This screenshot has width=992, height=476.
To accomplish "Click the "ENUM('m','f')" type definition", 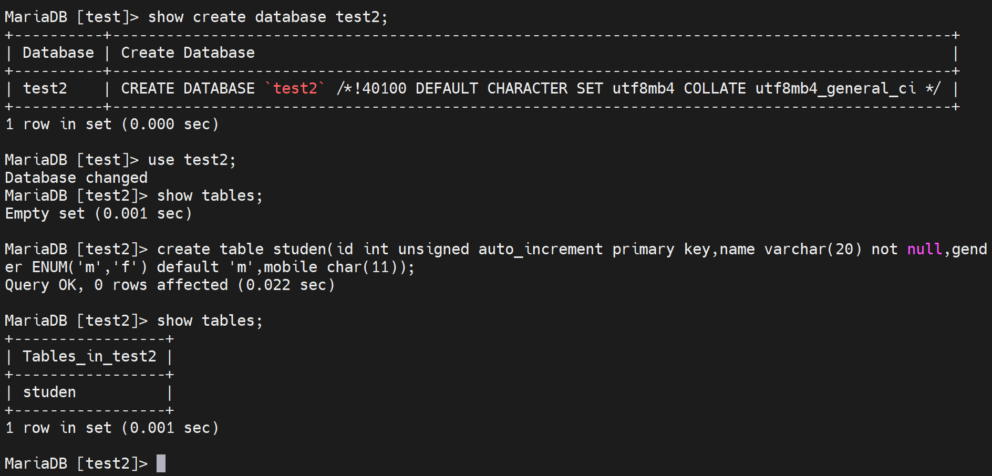I will click(x=89, y=267).
